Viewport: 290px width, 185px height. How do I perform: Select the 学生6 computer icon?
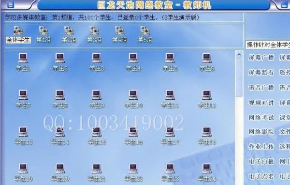click(206, 58)
